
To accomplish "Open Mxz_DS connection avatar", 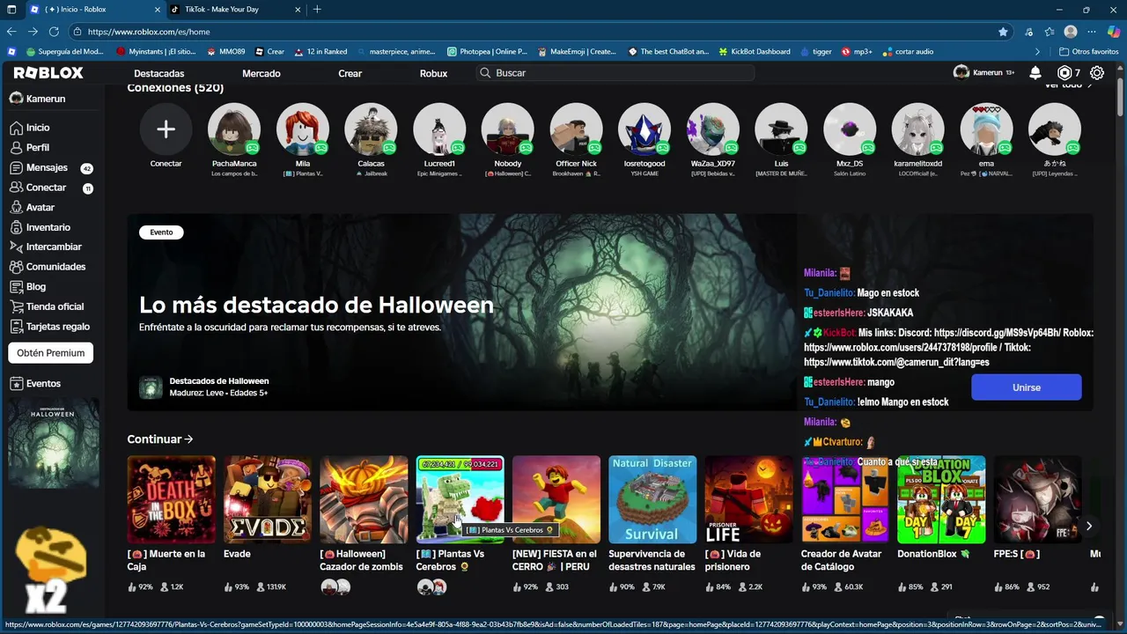I will click(850, 129).
